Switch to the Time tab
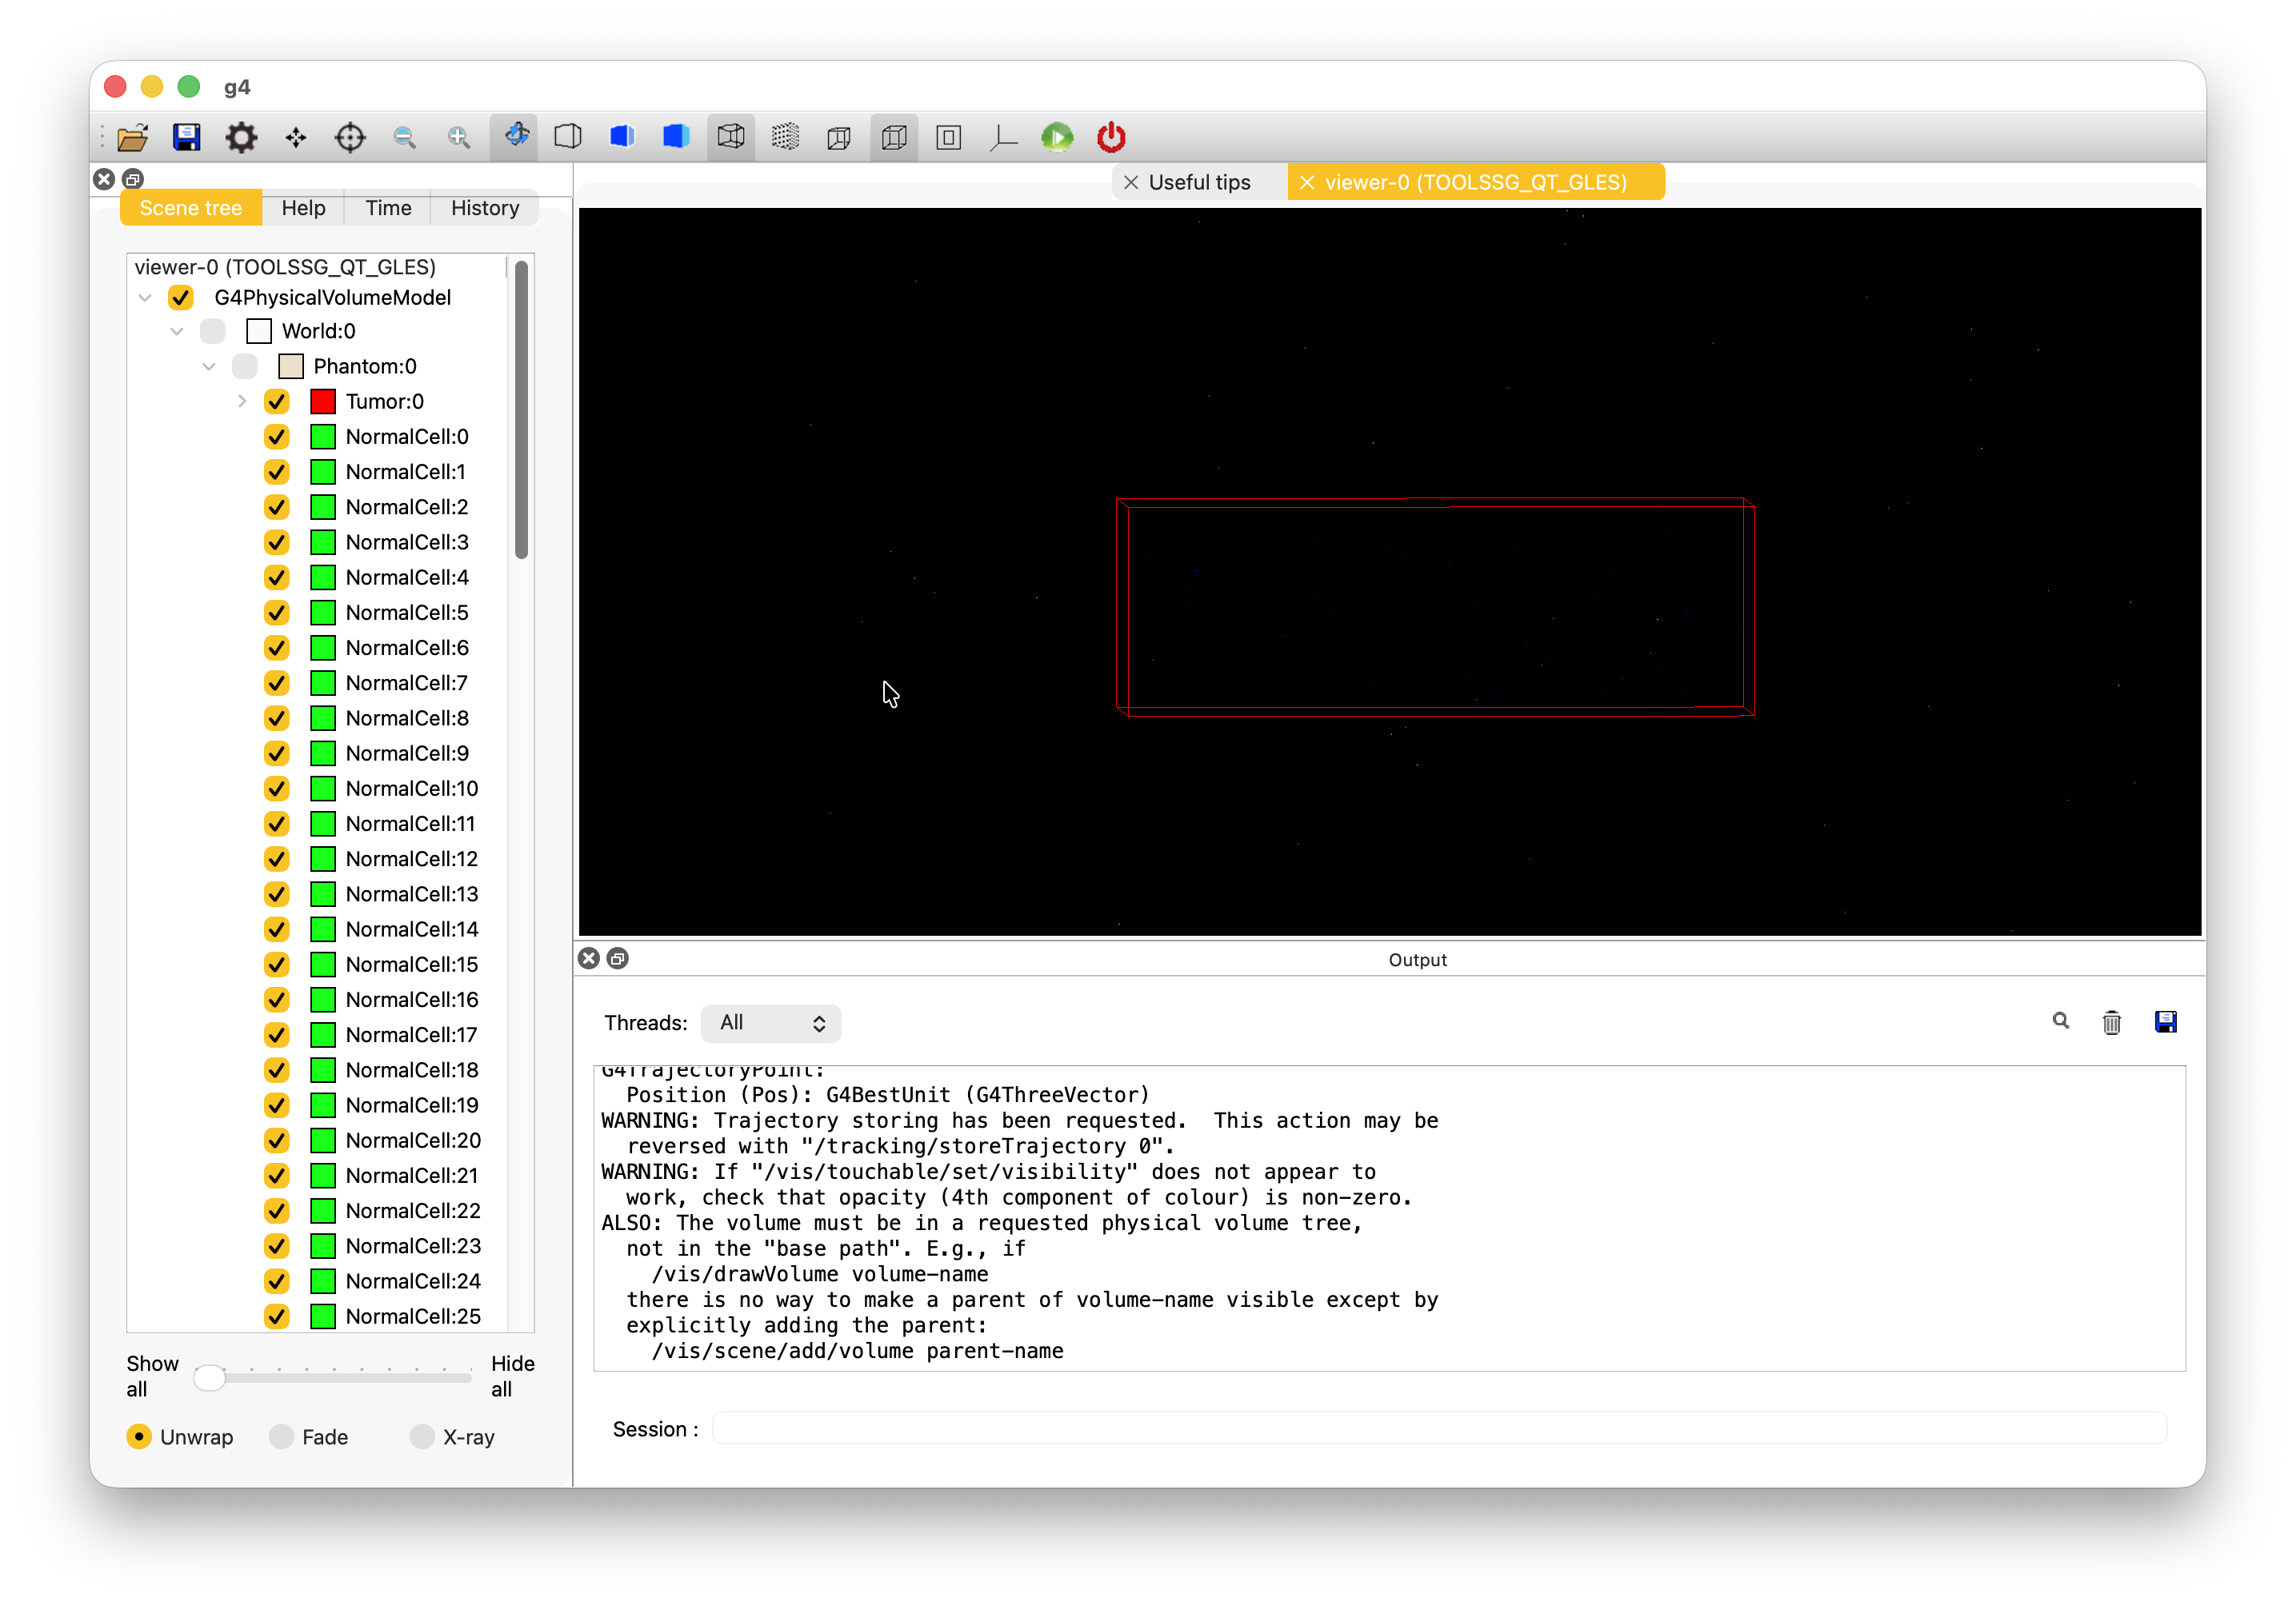 click(x=388, y=208)
